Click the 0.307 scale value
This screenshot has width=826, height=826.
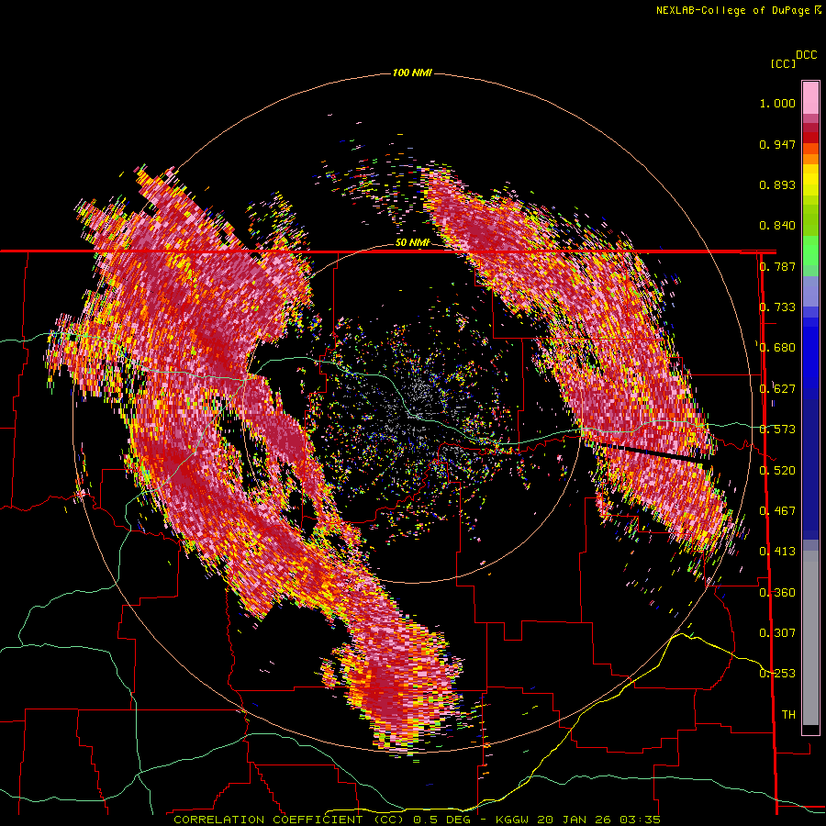tap(777, 633)
